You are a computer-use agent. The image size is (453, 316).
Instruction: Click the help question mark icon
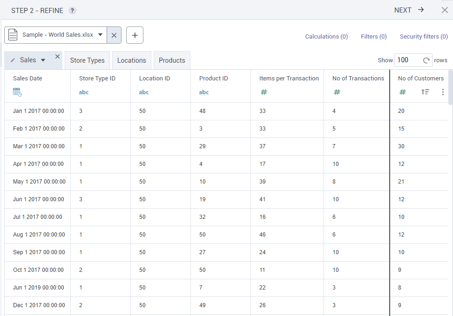pyautogui.click(x=72, y=11)
